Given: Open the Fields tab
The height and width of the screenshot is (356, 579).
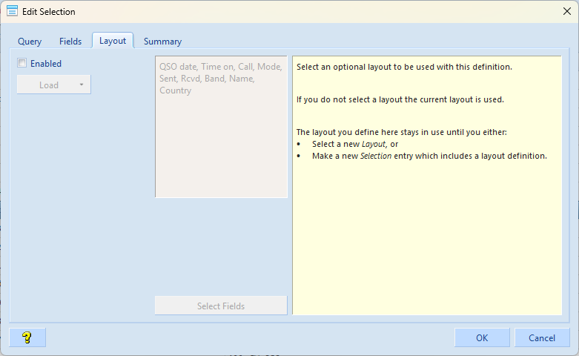Looking at the screenshot, I should pyautogui.click(x=70, y=42).
